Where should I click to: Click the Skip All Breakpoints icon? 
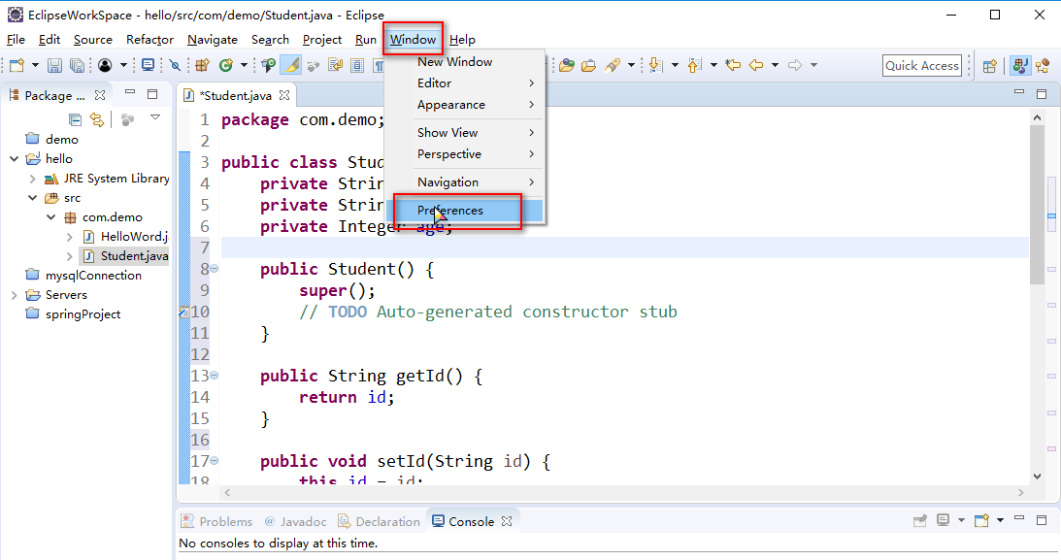176,65
